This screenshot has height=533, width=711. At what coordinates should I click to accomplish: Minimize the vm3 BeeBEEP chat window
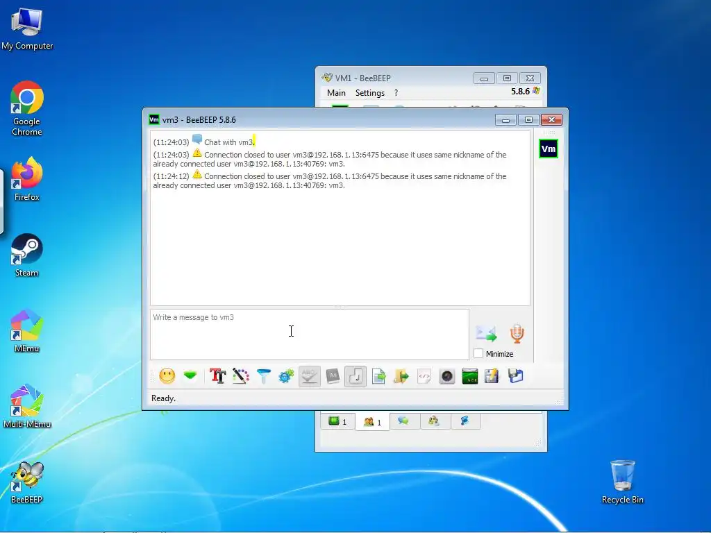(505, 119)
